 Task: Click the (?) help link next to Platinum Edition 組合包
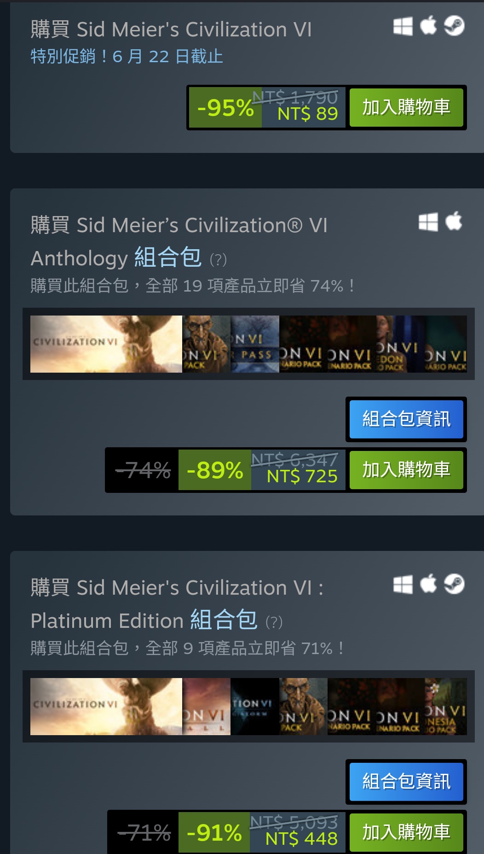tap(274, 622)
